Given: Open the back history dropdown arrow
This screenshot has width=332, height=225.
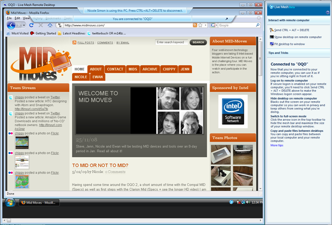Looking at the screenshot, I should point(24,25).
